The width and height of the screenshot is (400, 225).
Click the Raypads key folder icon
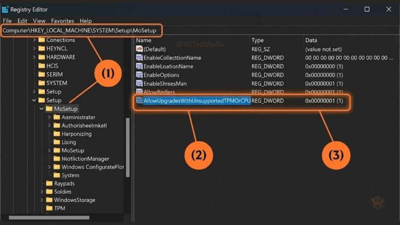[49, 184]
